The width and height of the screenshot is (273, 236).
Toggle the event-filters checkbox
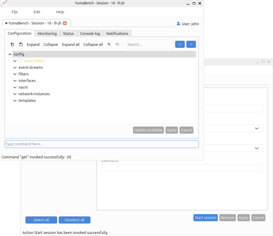[20, 61]
